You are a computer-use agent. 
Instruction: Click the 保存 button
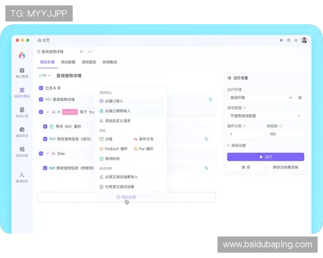pyautogui.click(x=245, y=167)
